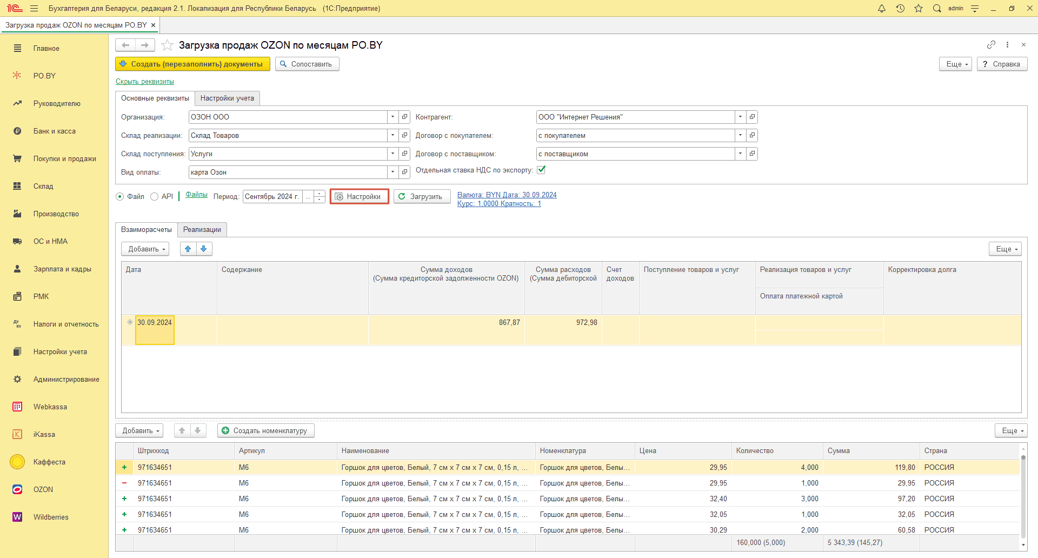The image size is (1038, 558).
Task: Open Добавить dropdown above goods table
Action: coord(139,430)
